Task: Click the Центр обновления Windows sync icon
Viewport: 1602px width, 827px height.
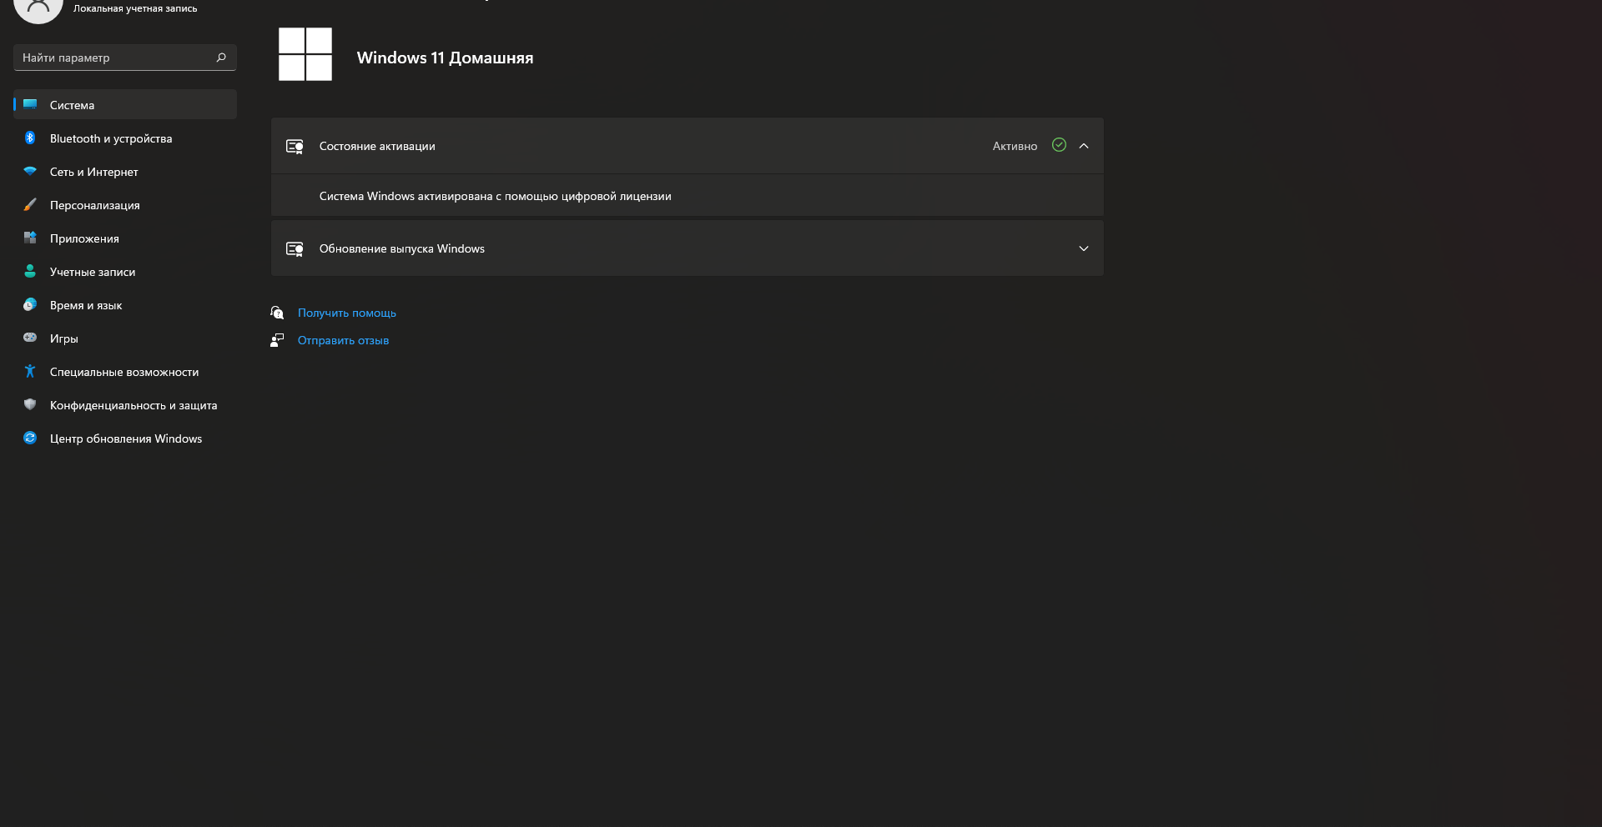Action: click(30, 438)
